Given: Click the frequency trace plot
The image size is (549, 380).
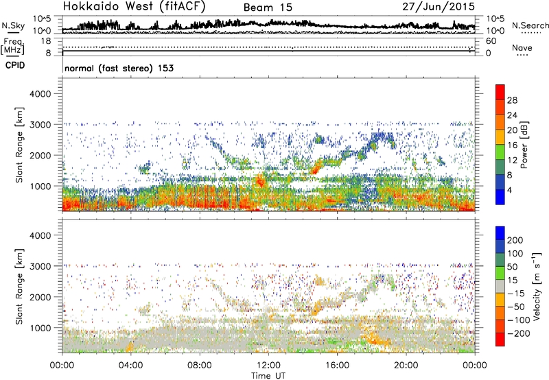Looking at the screenshot, I should [268, 47].
